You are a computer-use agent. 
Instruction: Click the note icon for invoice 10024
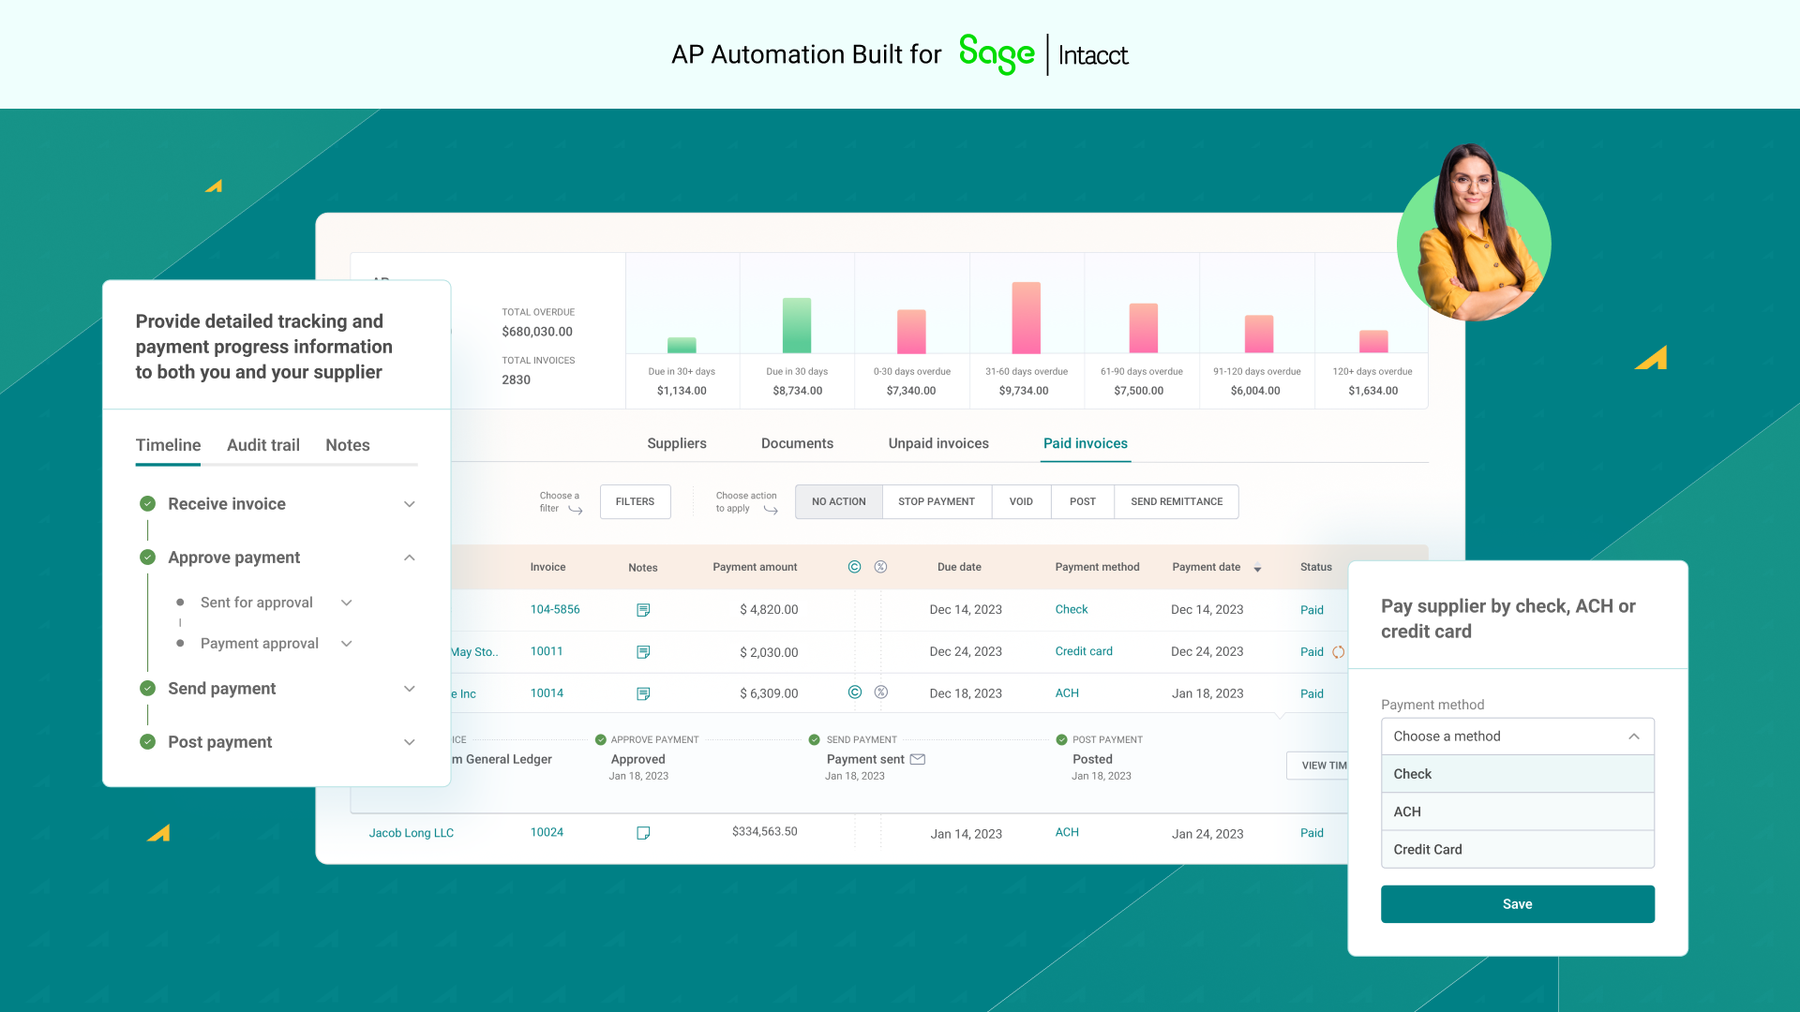(643, 833)
